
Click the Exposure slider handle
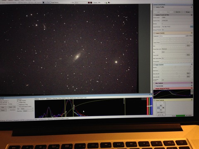click(170, 39)
